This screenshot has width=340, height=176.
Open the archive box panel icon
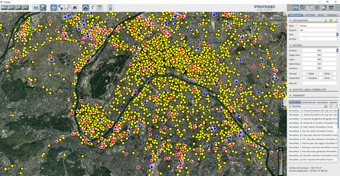tap(331, 8)
